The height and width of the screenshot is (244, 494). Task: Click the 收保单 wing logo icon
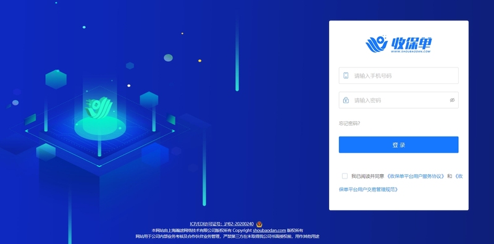pyautogui.click(x=377, y=44)
